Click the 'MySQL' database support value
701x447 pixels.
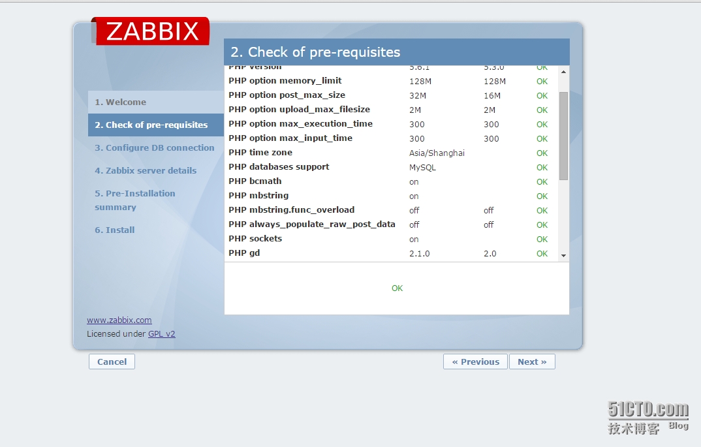tap(422, 167)
